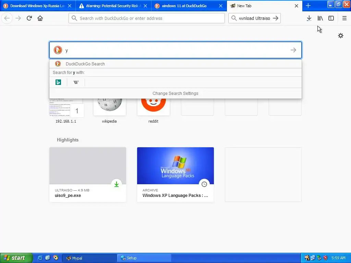Open Windows Media Player quick launch icon

coord(56,258)
